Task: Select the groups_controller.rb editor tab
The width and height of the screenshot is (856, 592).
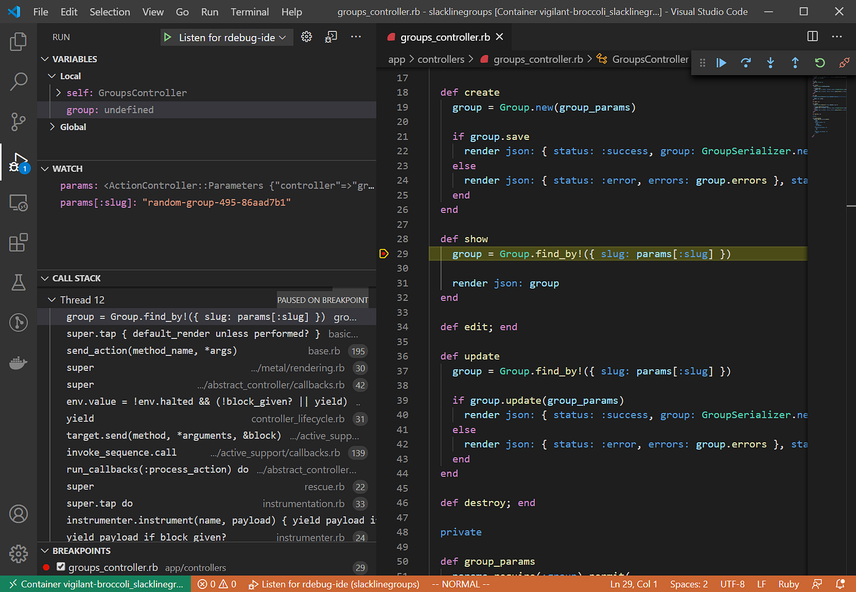Action: tap(445, 37)
